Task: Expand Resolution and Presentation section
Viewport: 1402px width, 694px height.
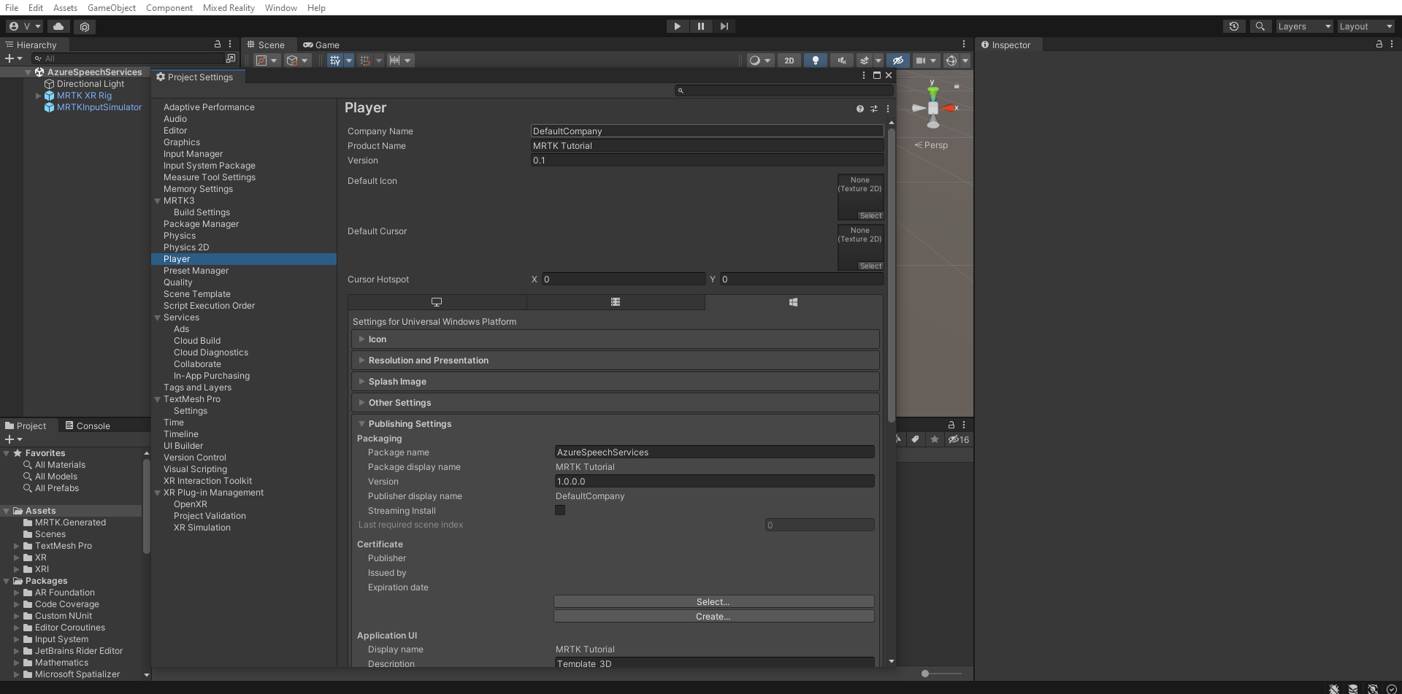Action: (x=616, y=361)
